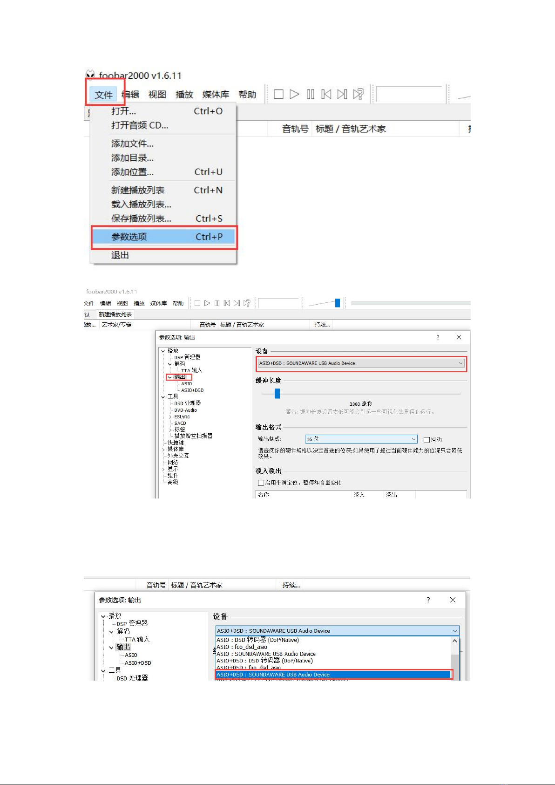The width and height of the screenshot is (555, 785).
Task: Open 参数选项 from the 文件 menu
Action: (x=163, y=237)
